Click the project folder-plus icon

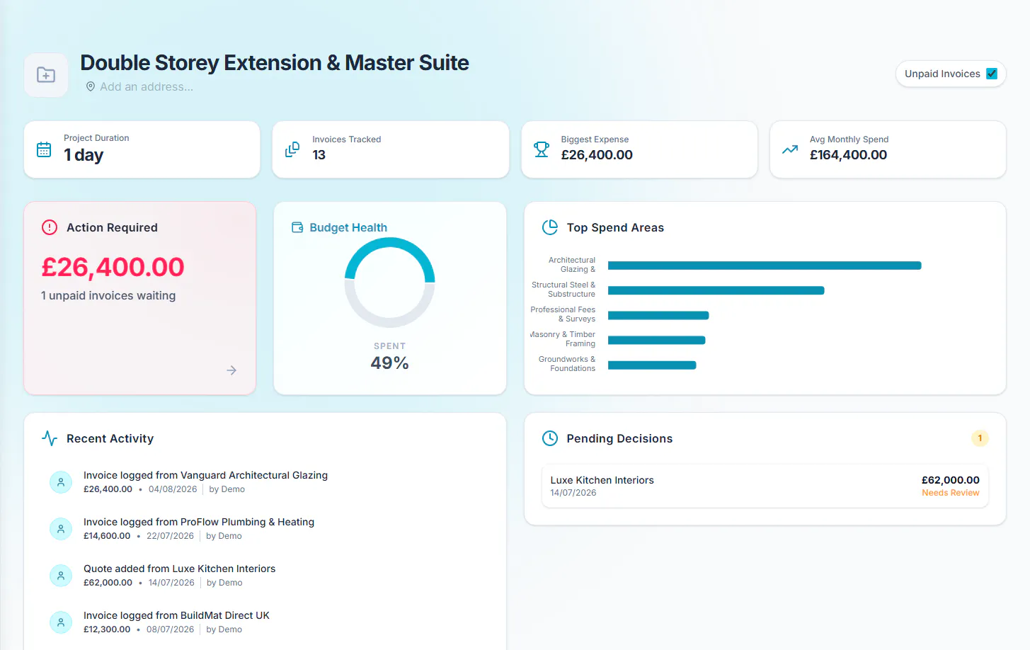point(46,74)
